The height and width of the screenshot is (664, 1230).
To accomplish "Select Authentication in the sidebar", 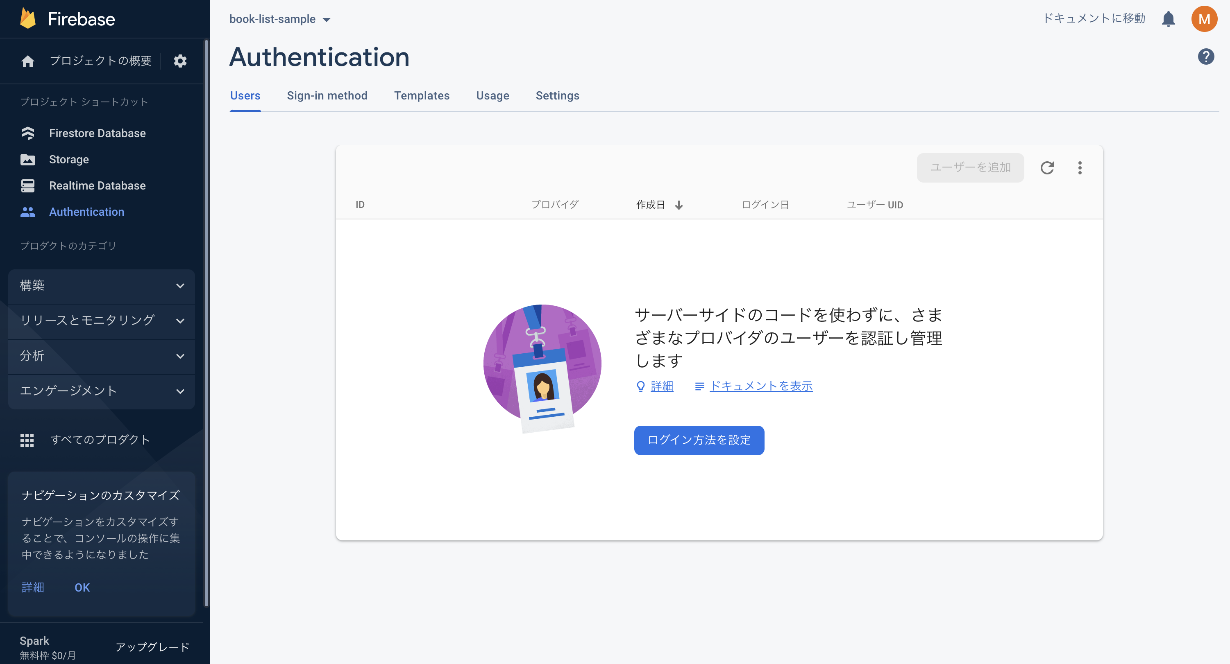I will (87, 212).
